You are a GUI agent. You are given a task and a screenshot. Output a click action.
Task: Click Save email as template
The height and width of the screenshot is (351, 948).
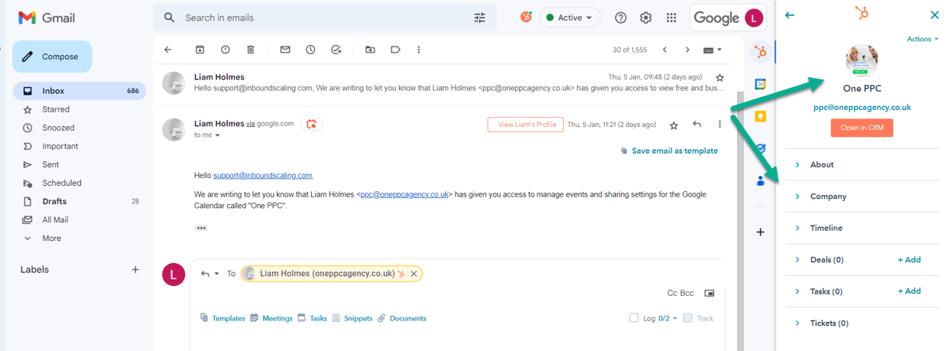tap(669, 151)
